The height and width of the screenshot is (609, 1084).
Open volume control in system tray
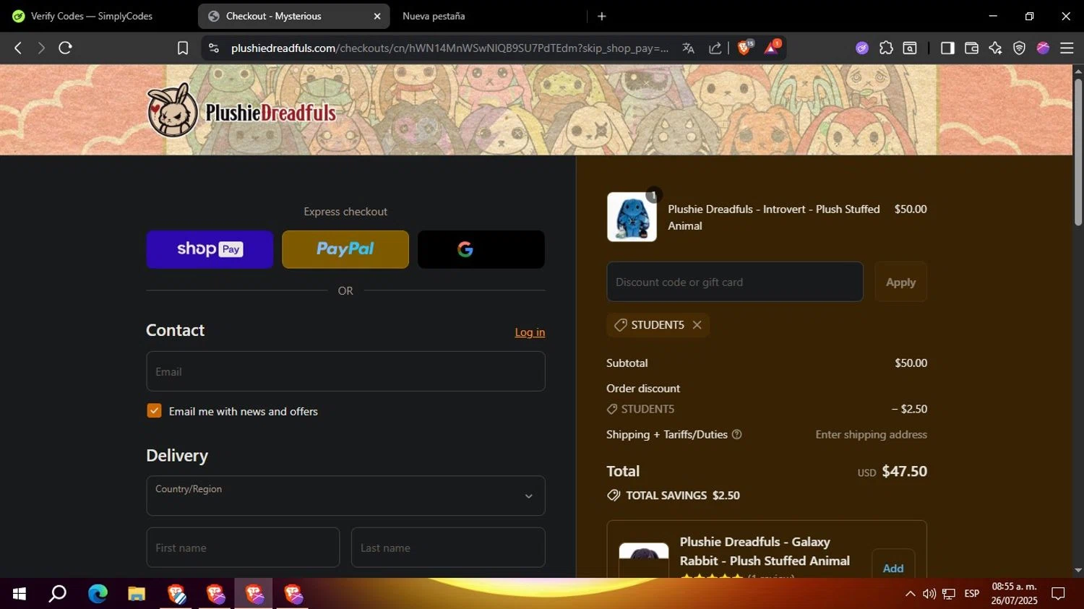[929, 594]
